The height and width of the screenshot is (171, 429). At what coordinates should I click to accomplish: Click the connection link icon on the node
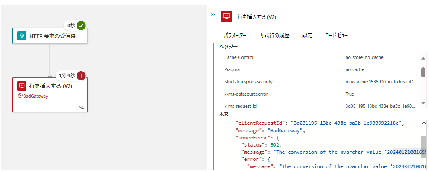coord(82,107)
